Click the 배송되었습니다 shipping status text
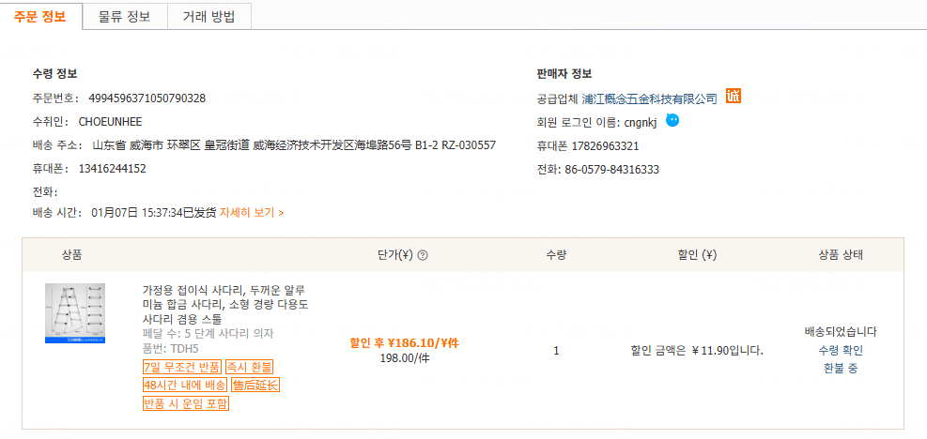The height and width of the screenshot is (439, 927). [841, 332]
